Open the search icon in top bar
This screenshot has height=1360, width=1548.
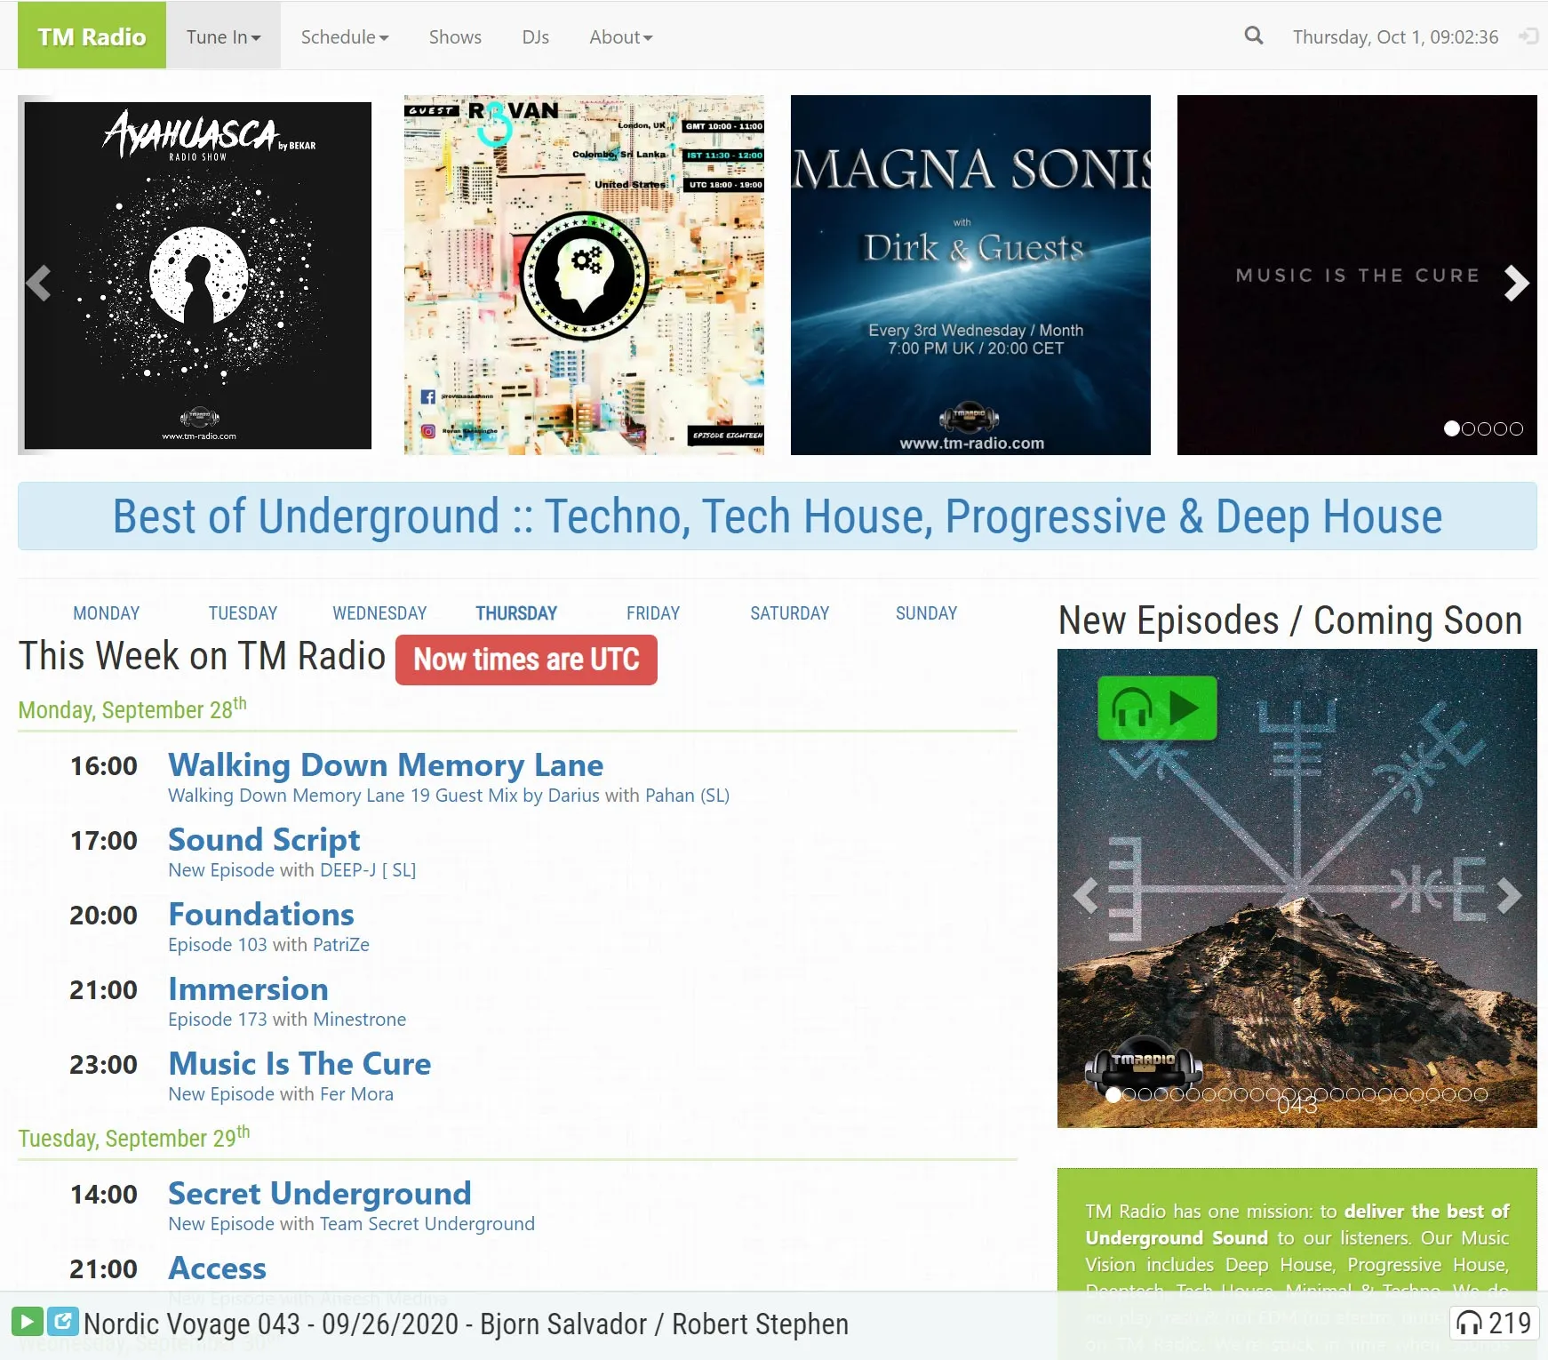coord(1253,36)
